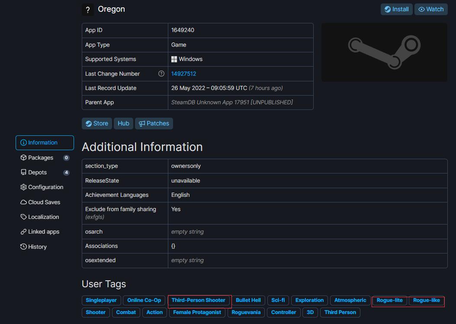This screenshot has width=456, height=324.
Task: Click the Packages count badge showing 0
Action: click(66, 157)
